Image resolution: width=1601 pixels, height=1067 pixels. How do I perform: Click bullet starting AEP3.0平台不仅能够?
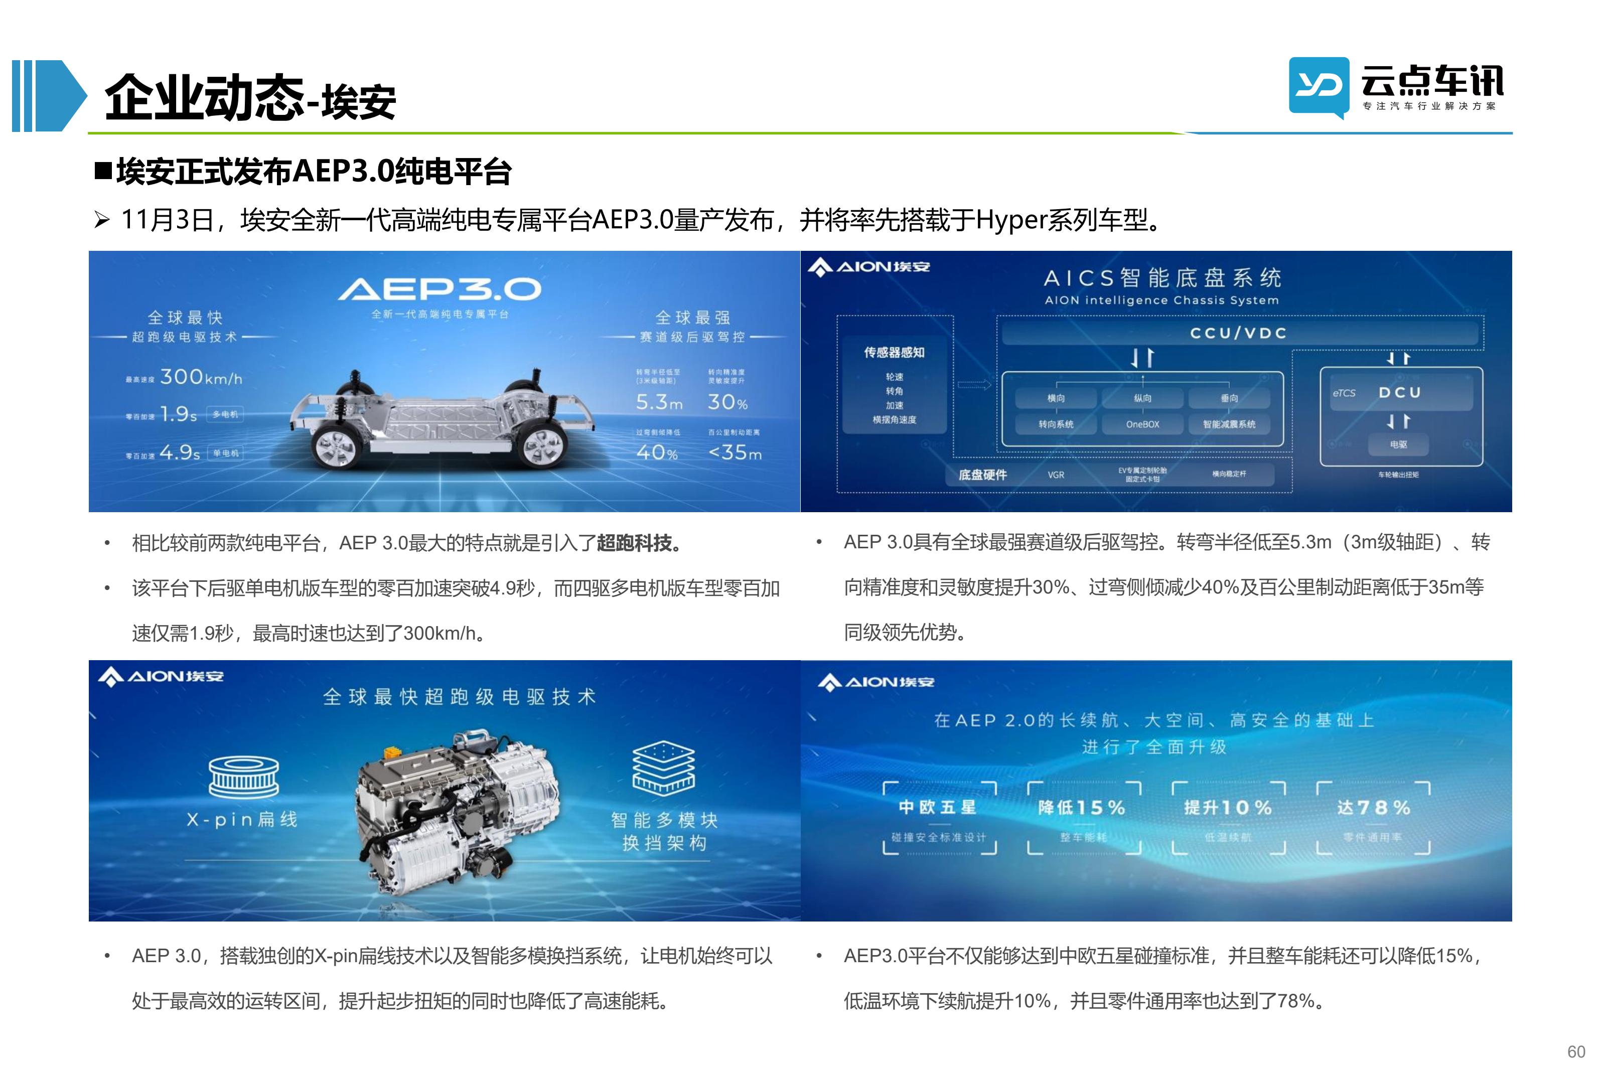(1163, 979)
